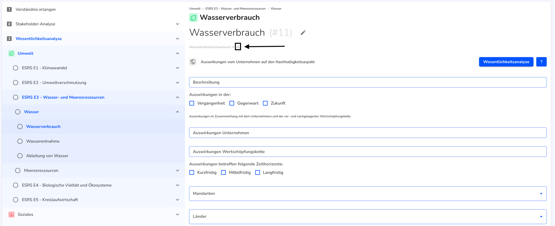The image size is (555, 226).
Task: Select the circle next to Wasserentnahme
Action: (20, 141)
